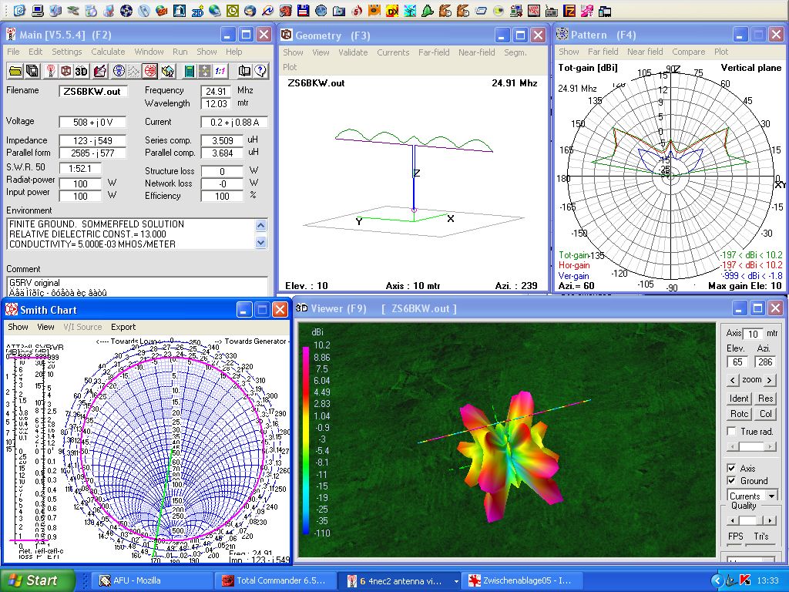Enable the True rad. checkbox
Viewport: 789px width, 592px height.
(x=732, y=432)
